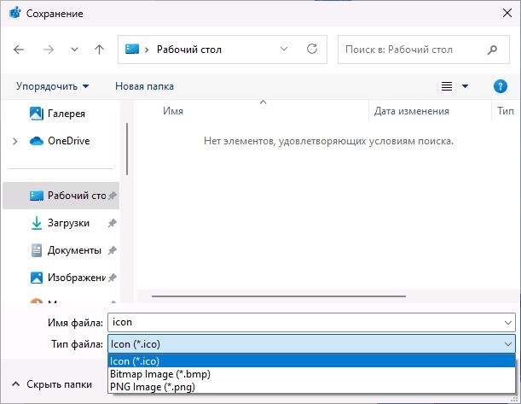The width and height of the screenshot is (521, 404).
Task: Open Загрузки folder in sidebar
Action: (61, 223)
